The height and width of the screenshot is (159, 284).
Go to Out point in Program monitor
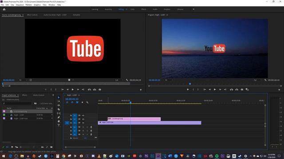pos(225,89)
